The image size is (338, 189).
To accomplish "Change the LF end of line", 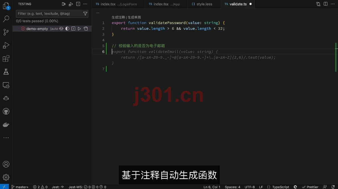I will coord(261,187).
